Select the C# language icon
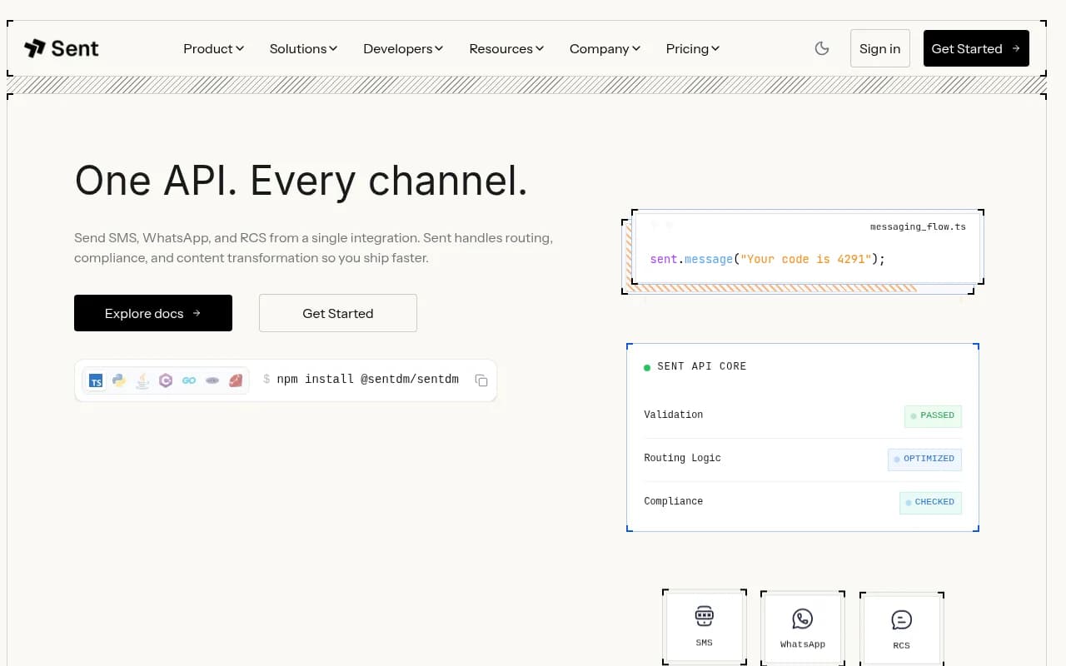The image size is (1066, 666). click(x=166, y=380)
